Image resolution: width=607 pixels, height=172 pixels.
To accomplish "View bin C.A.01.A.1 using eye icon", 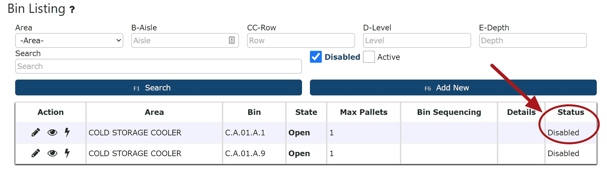I will (x=52, y=132).
